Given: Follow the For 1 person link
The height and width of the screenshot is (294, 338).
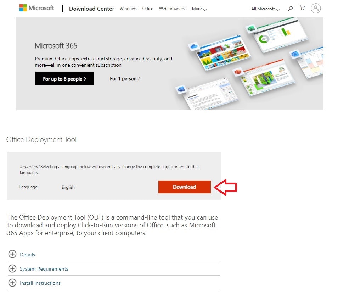Looking at the screenshot, I should 125,78.
